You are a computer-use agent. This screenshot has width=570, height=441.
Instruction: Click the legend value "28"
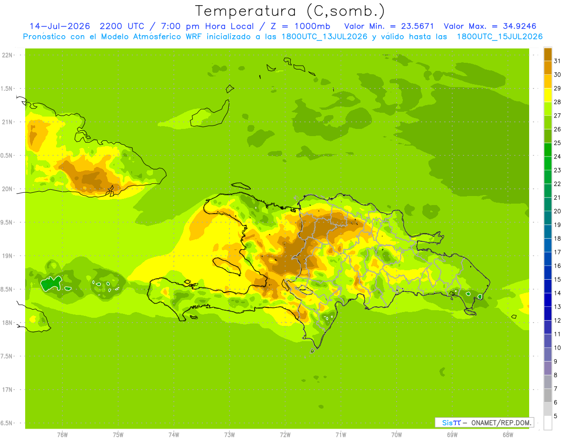pyautogui.click(x=558, y=102)
